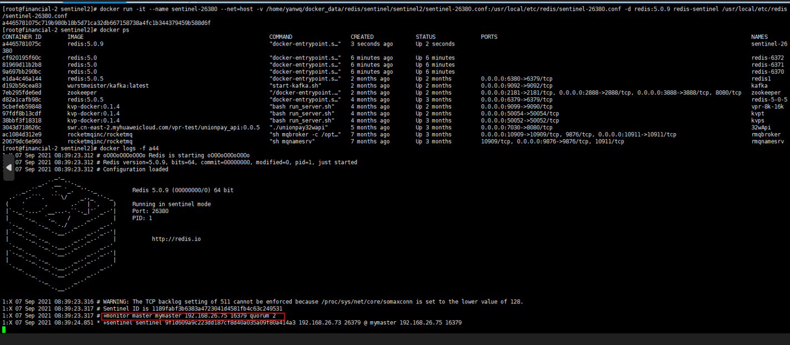
Task: Click container ID a4465781075c
Action: pos(22,44)
